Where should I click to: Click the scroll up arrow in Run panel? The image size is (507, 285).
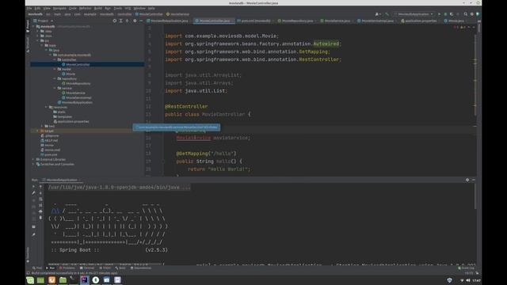[40, 187]
